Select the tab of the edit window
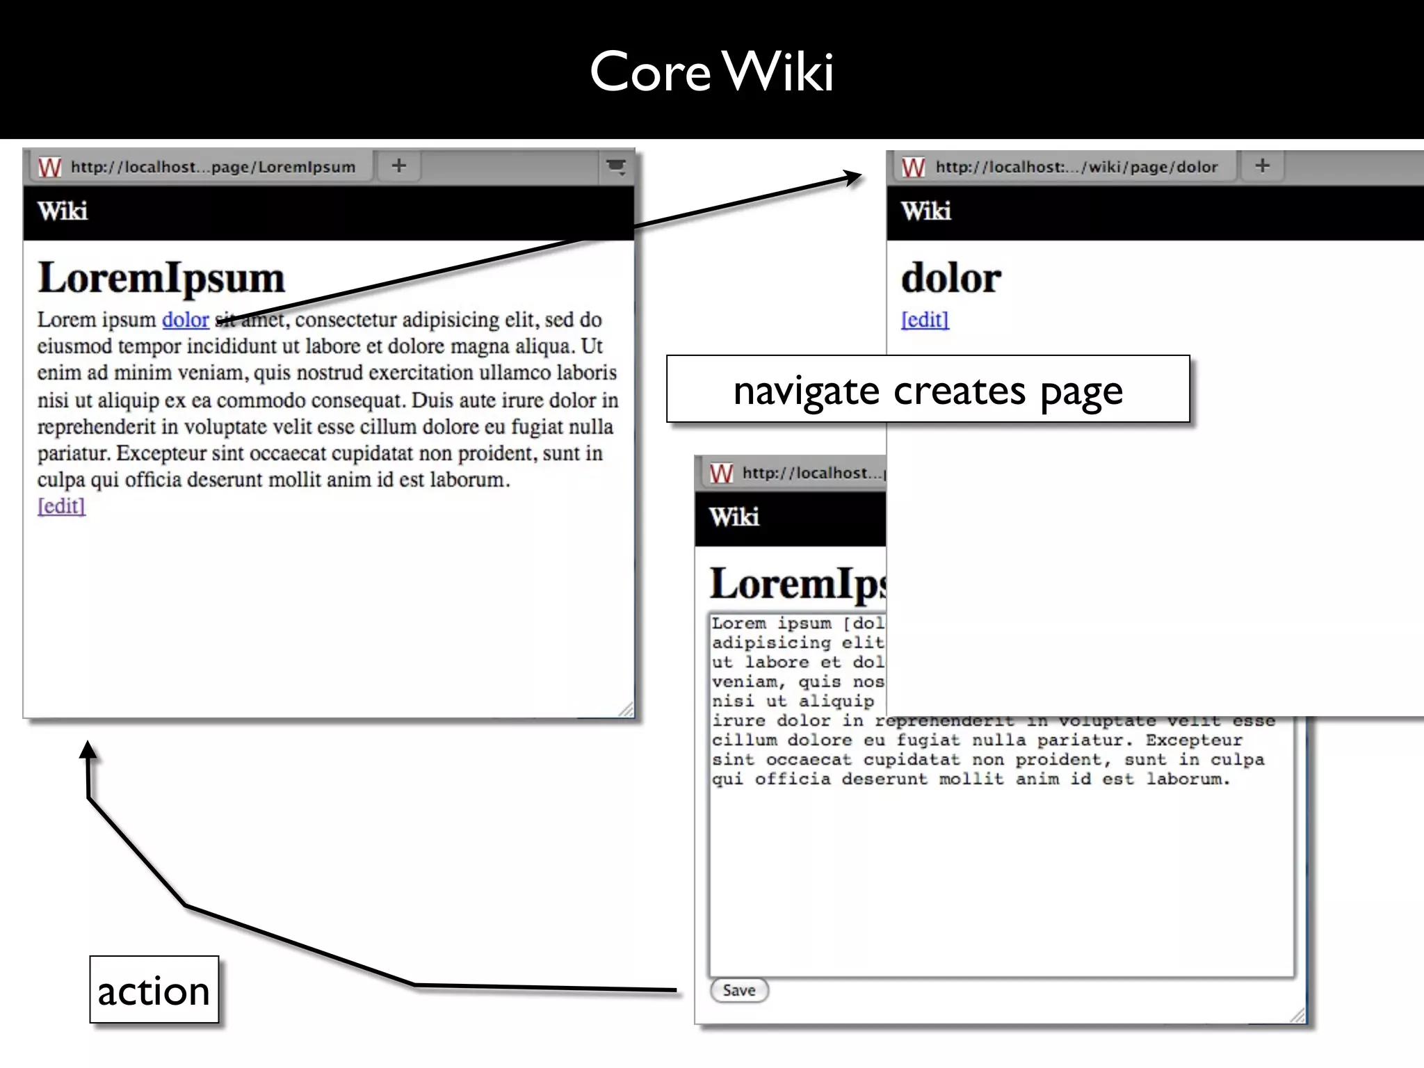 [793, 474]
